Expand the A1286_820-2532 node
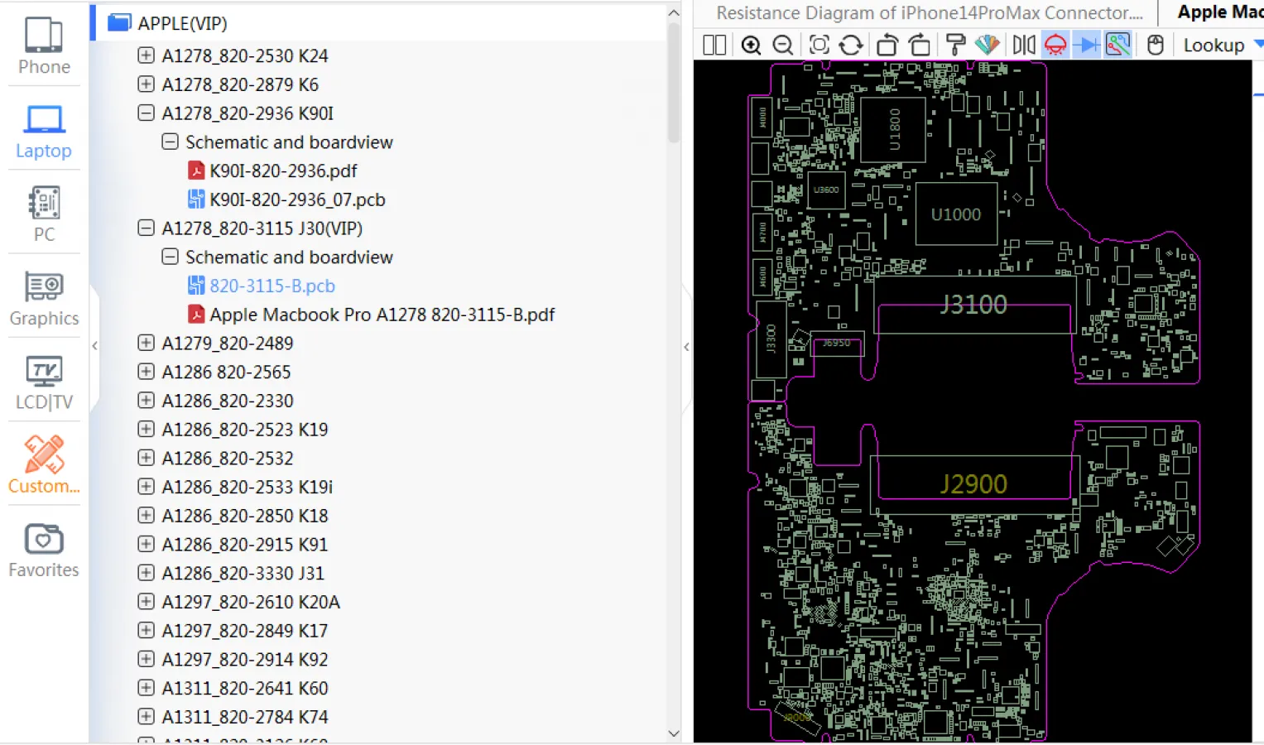Image resolution: width=1264 pixels, height=745 pixels. pos(146,458)
